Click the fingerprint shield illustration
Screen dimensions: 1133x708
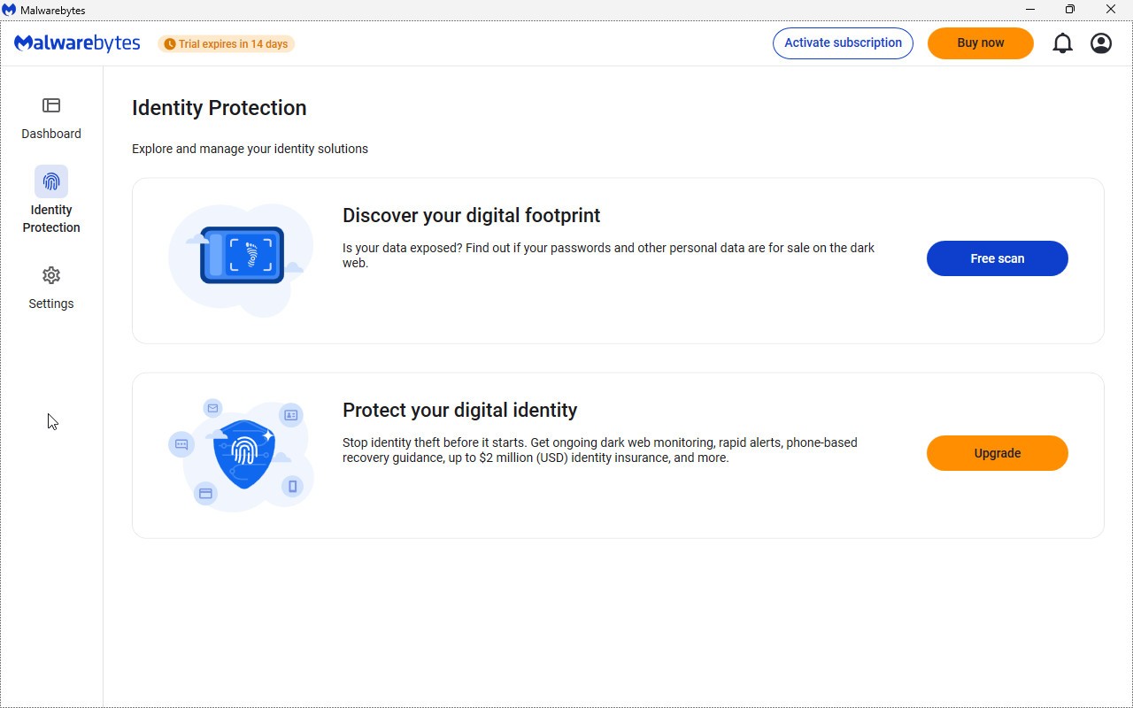[243, 455]
